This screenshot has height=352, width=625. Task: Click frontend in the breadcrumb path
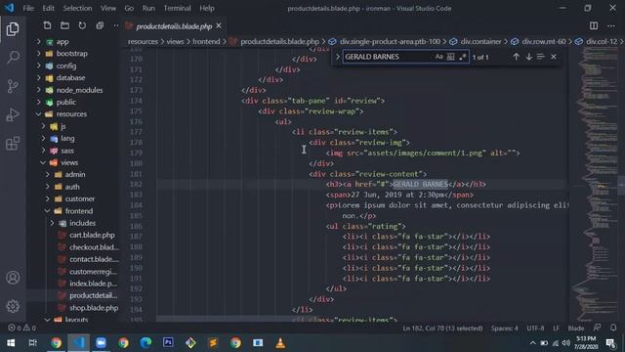[206, 41]
